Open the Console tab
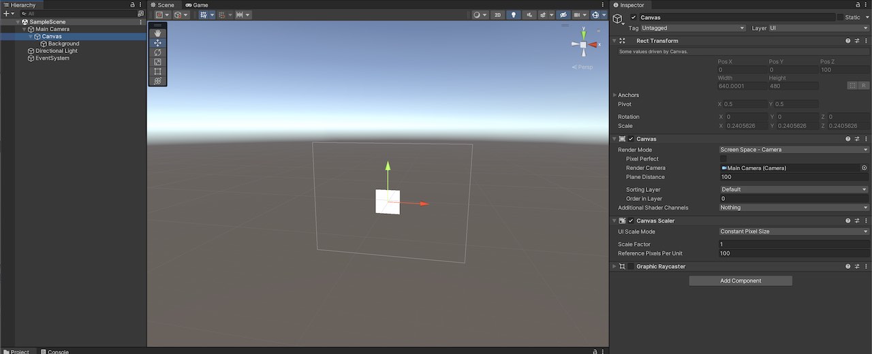 [54, 351]
